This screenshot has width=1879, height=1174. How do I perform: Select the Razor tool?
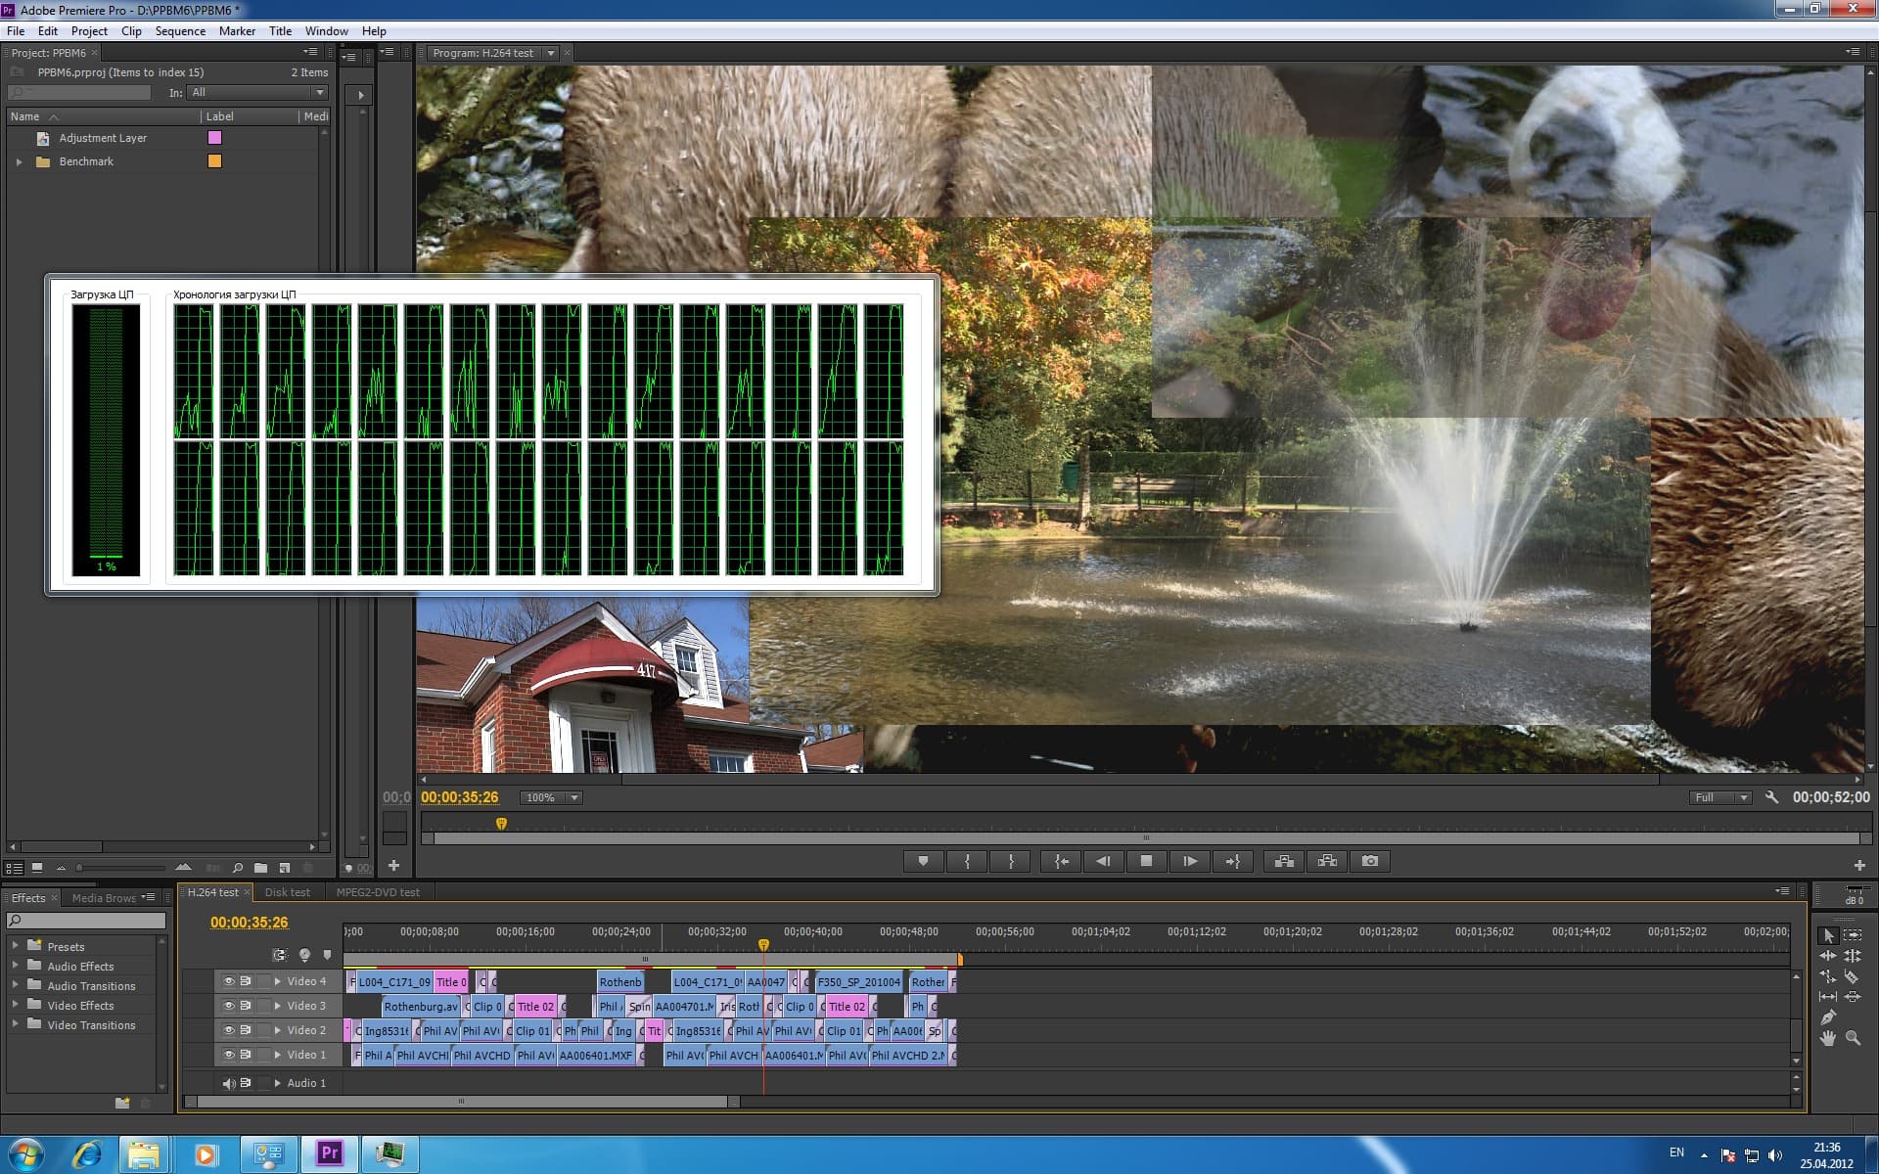(1851, 976)
